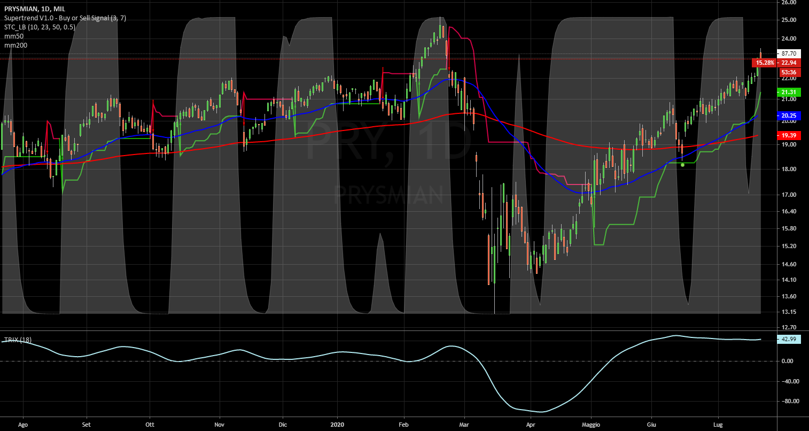This screenshot has width=809, height=431.
Task: Click the PRYSMIAN, 1D, MIL chart title
Action: click(35, 9)
